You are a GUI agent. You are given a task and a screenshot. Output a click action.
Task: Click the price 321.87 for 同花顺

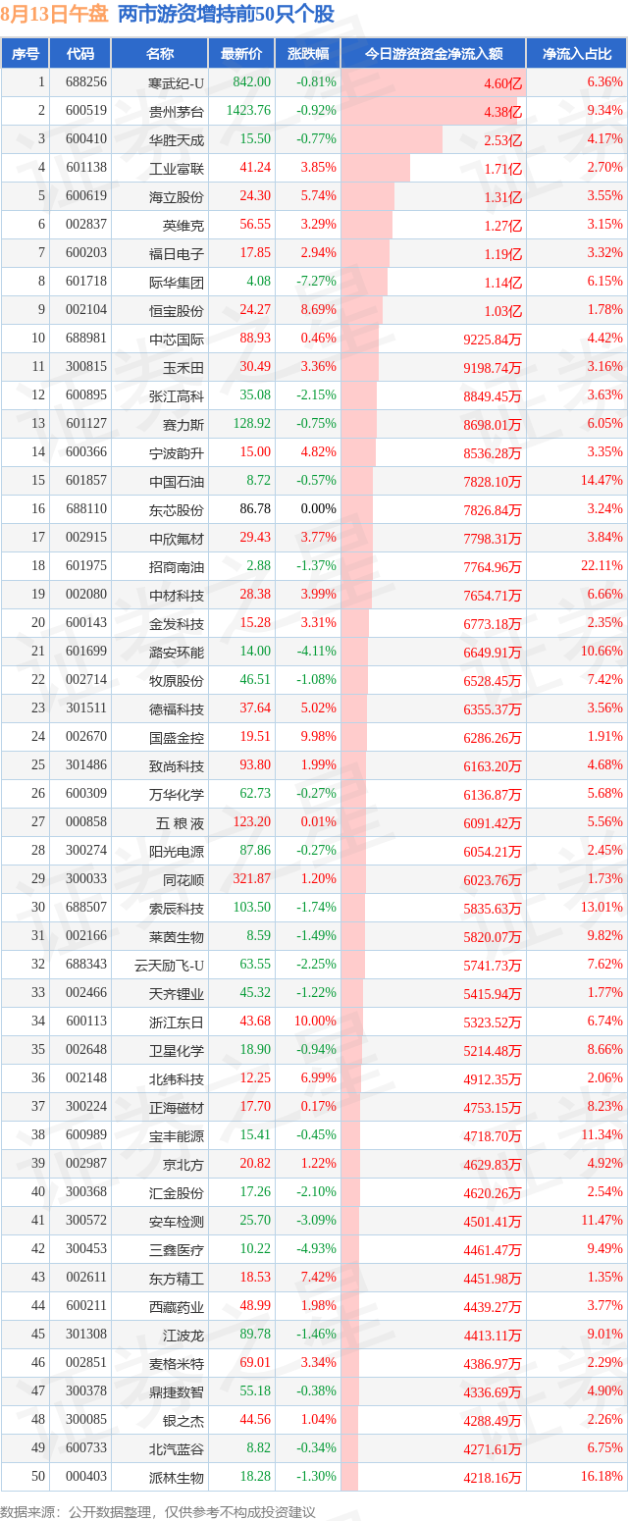coord(251,879)
